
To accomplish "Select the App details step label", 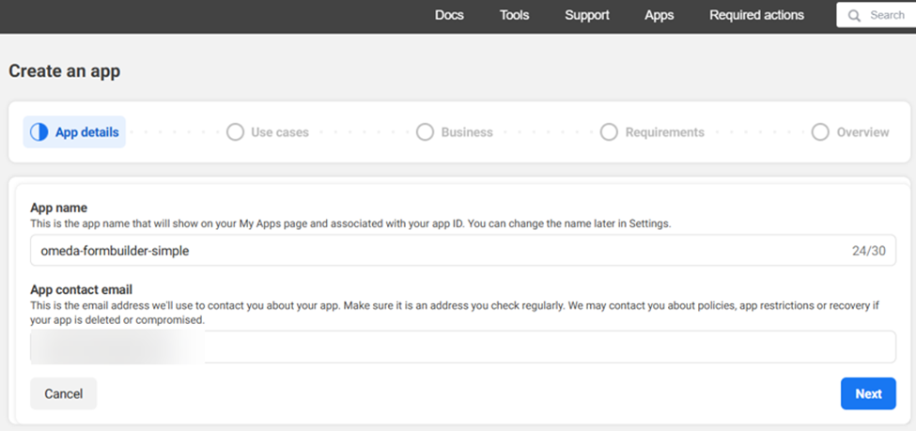I will [x=86, y=132].
